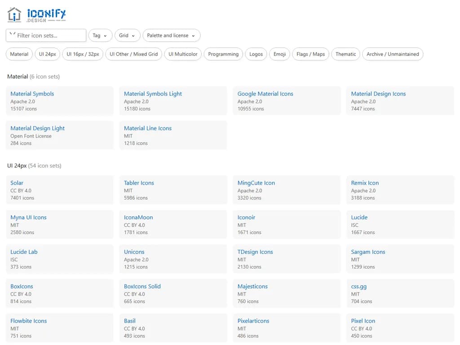Screen dimensions: 460x345
Task: Open the Palette and license dropdown
Action: click(169, 35)
